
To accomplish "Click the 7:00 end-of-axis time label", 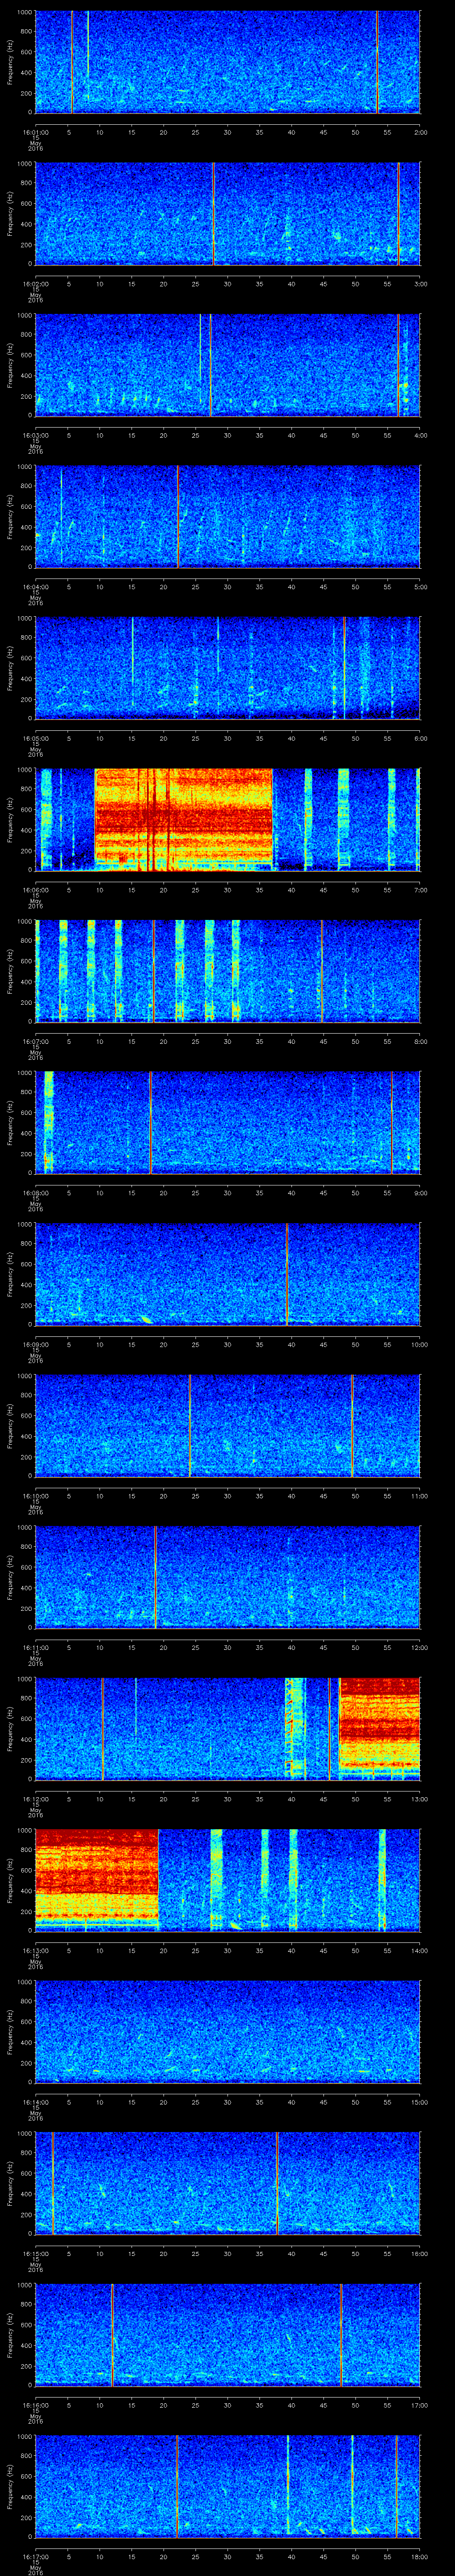I will [x=420, y=890].
